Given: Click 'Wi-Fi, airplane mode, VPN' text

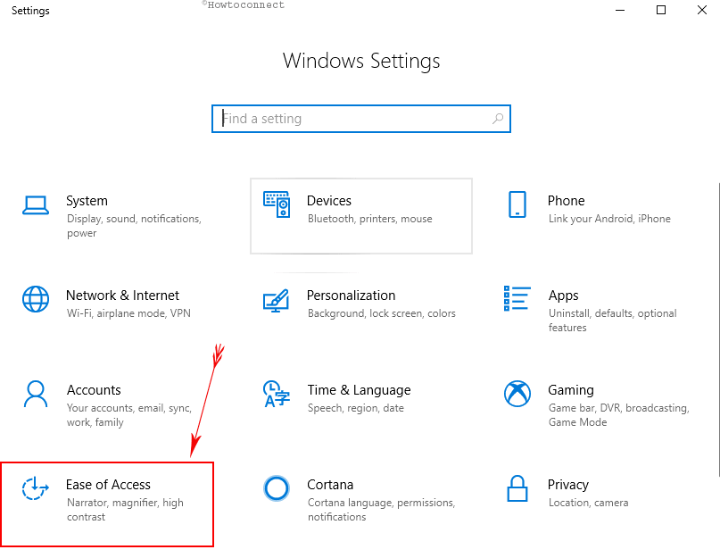Looking at the screenshot, I should pyautogui.click(x=128, y=313).
